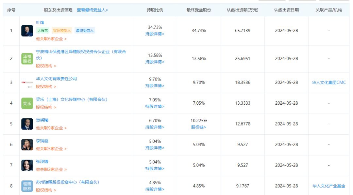View 持股详情 for 9.70% holding
This screenshot has height=195, width=353.
(x=155, y=86)
